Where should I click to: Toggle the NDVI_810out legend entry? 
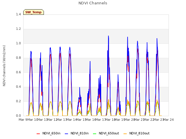(136, 133)
